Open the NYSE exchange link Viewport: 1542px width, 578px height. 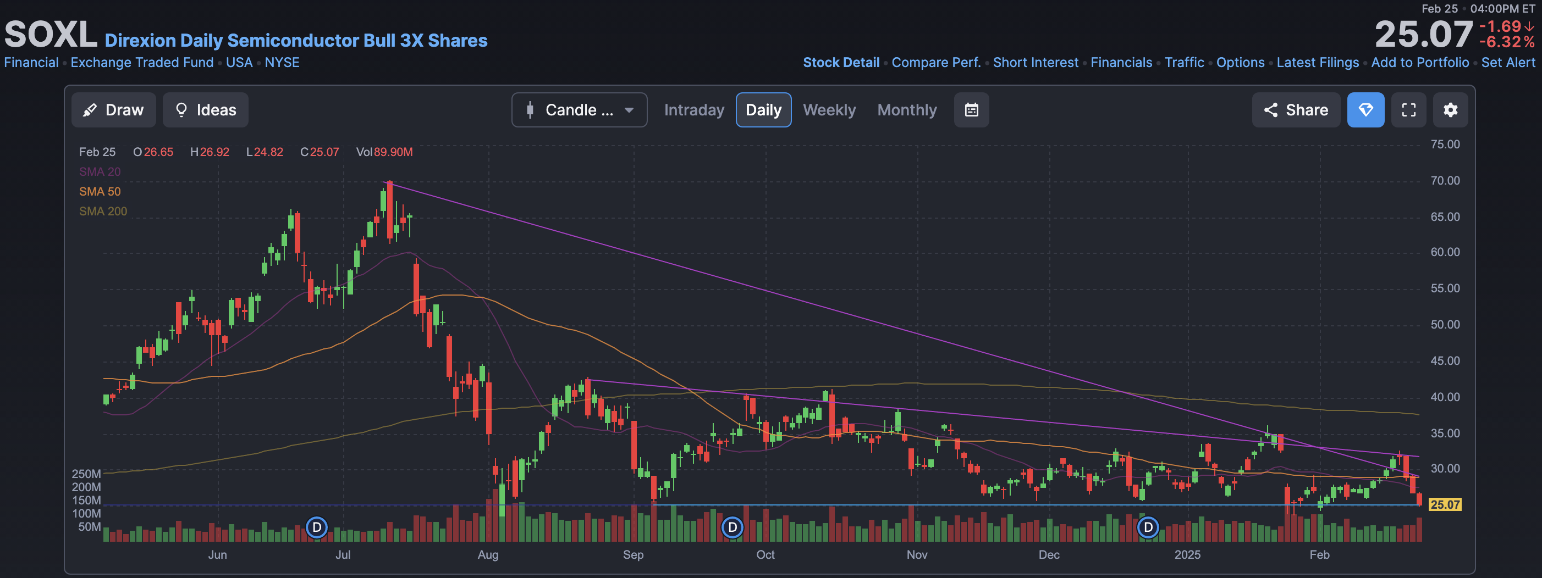click(x=282, y=62)
